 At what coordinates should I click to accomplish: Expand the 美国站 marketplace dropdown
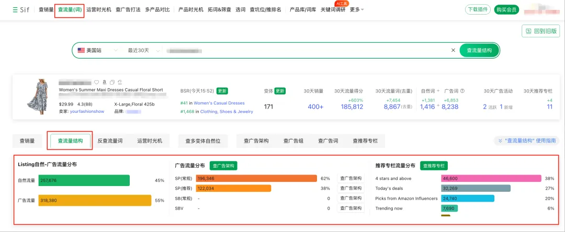pyautogui.click(x=116, y=50)
